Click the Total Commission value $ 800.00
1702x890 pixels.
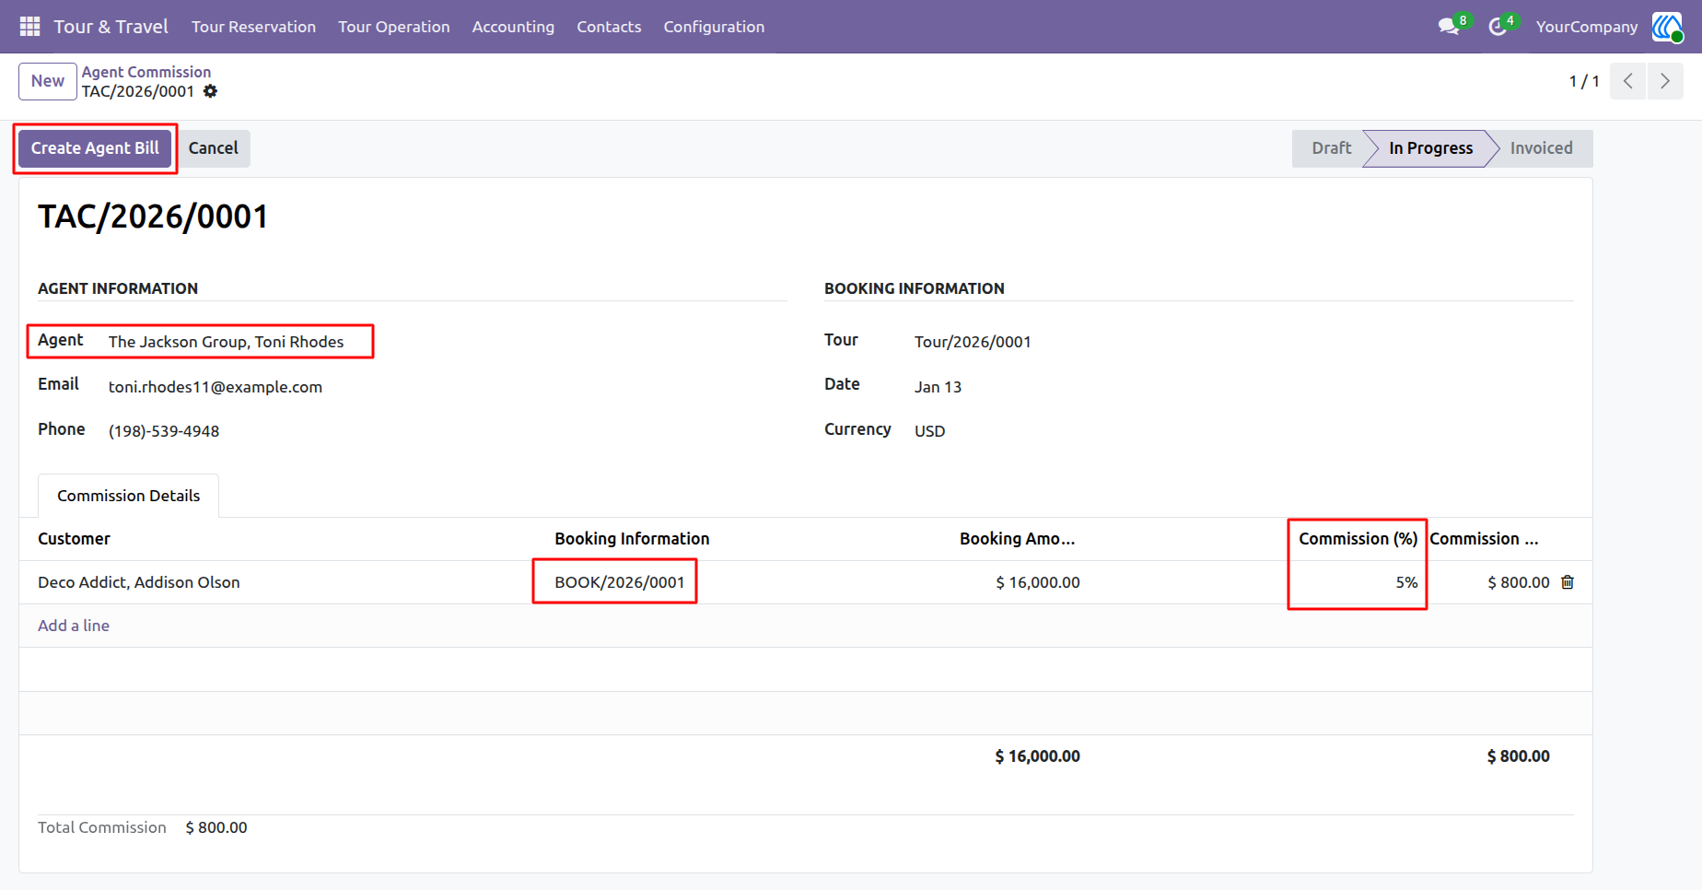(x=216, y=827)
